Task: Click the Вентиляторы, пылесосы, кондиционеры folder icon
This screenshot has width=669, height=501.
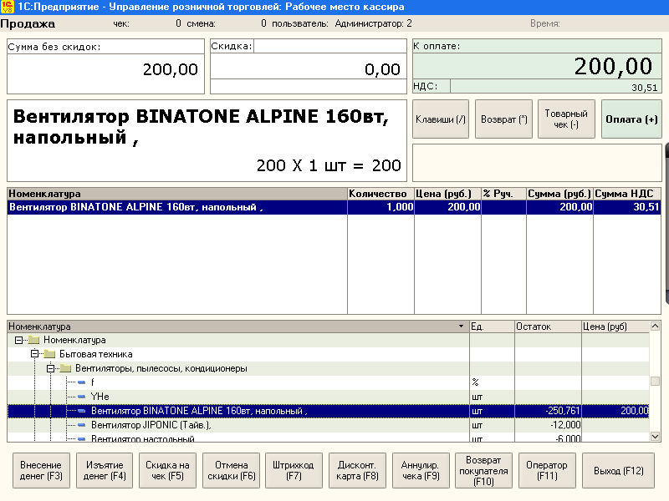Action: click(x=65, y=368)
